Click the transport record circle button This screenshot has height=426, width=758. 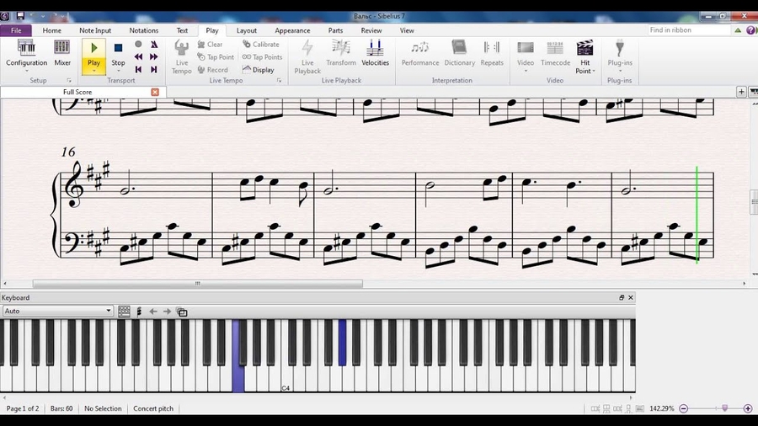pos(138,45)
